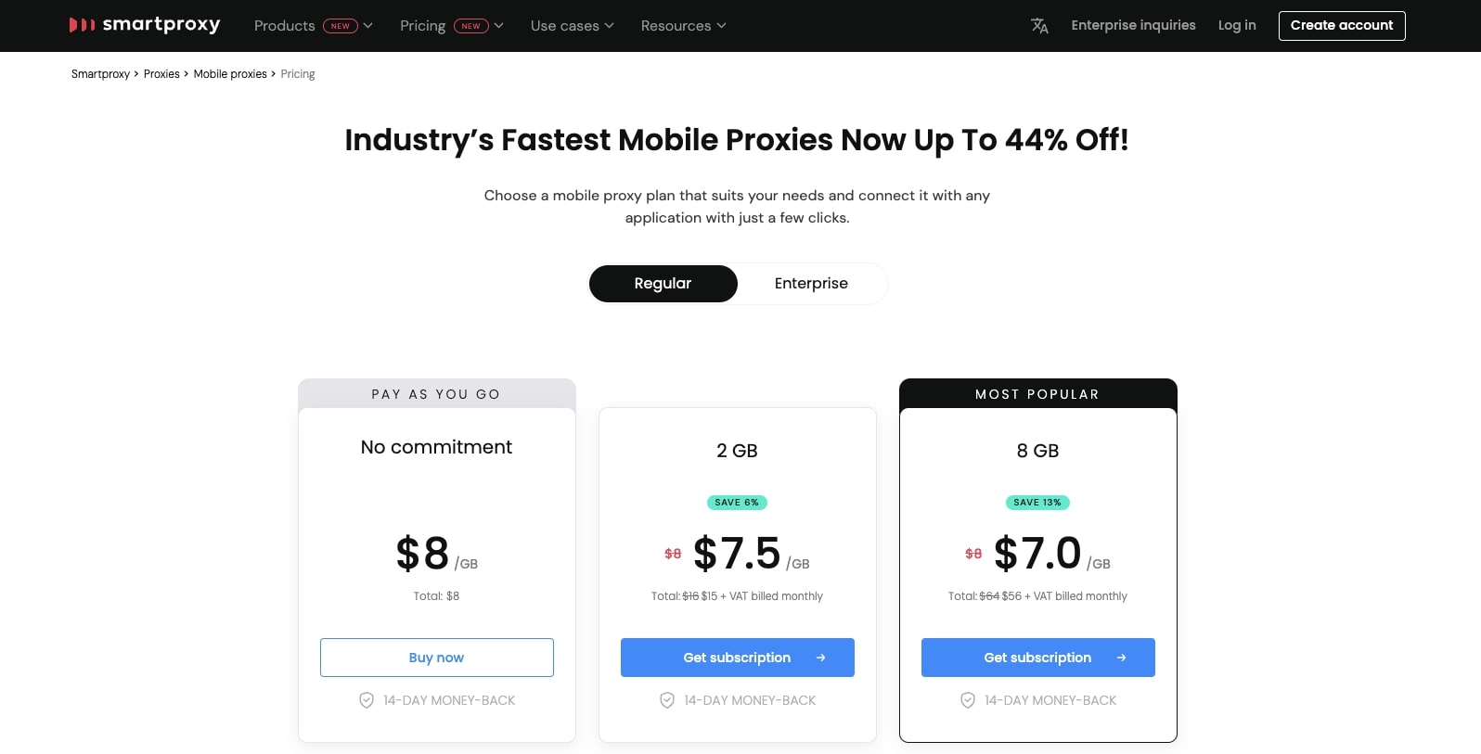Click the arrow icon on 2 GB subscription button
Viewport: 1481px width, 754px height.
point(820,658)
